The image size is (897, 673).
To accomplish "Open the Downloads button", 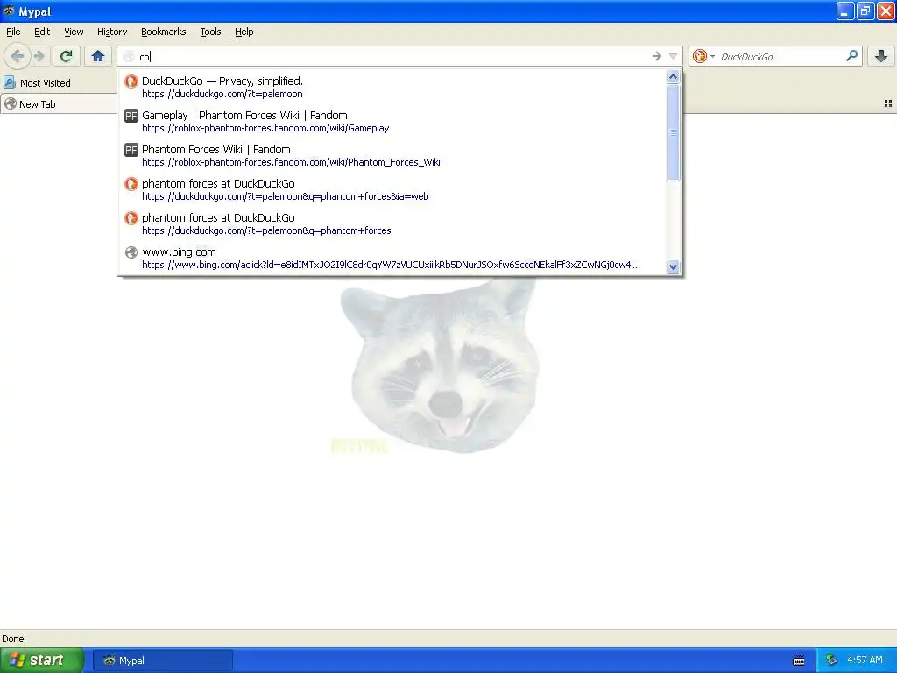I will tap(881, 56).
